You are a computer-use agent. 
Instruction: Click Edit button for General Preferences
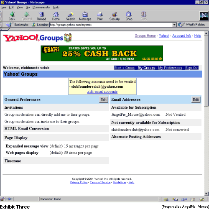point(104,99)
